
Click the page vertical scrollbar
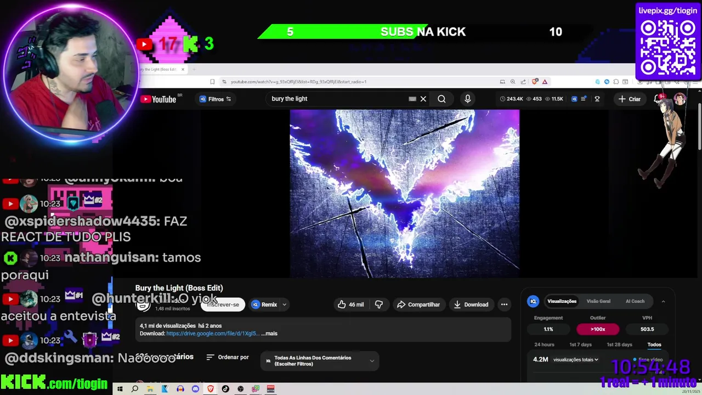[699, 126]
